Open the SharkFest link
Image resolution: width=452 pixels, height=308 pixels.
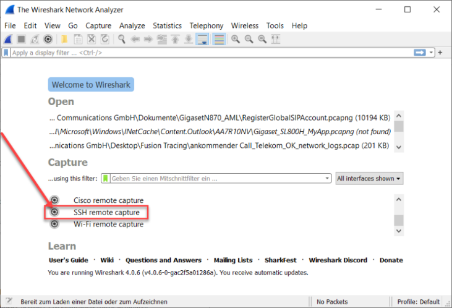tap(280, 260)
